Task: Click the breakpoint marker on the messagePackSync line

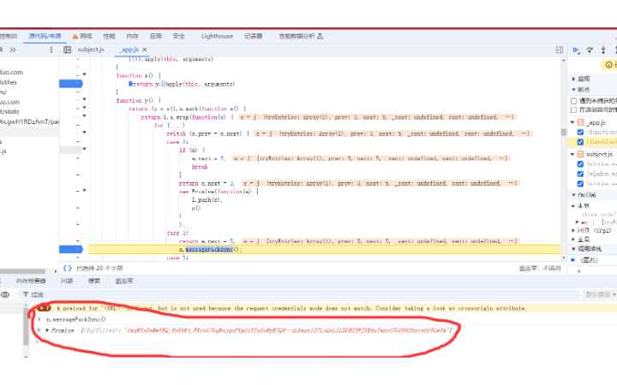Action: (x=71, y=249)
